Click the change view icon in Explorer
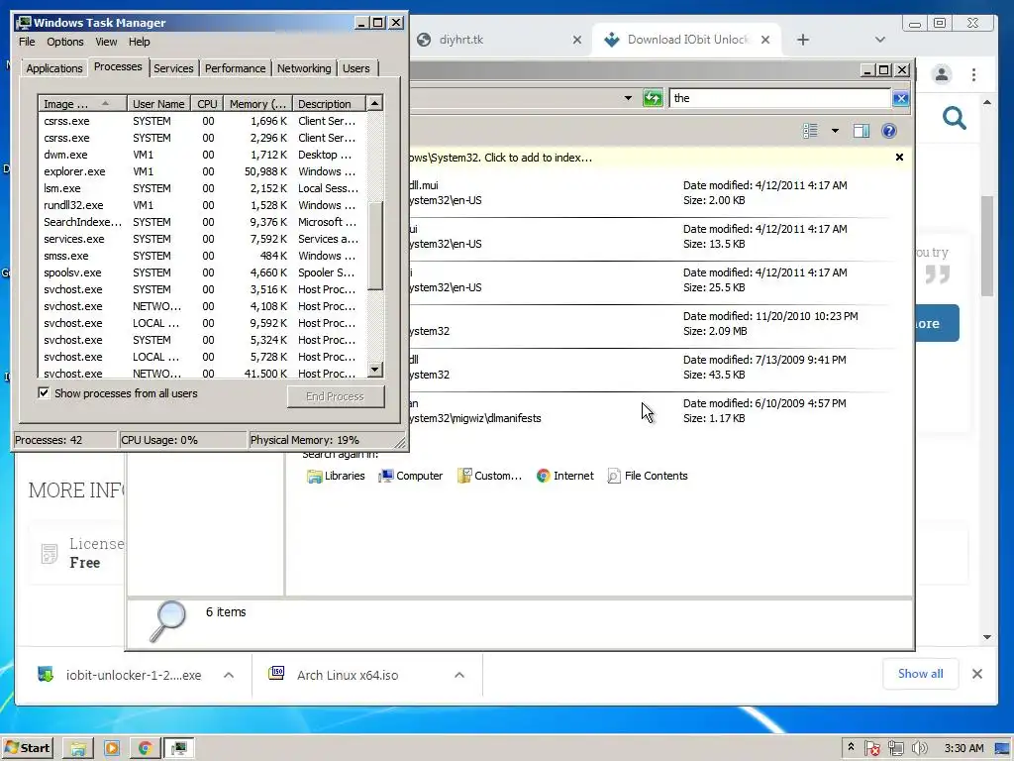This screenshot has height=761, width=1014. pyautogui.click(x=810, y=131)
